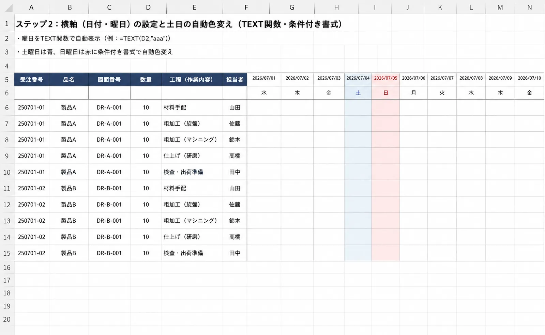Select the column A header

[31, 7]
